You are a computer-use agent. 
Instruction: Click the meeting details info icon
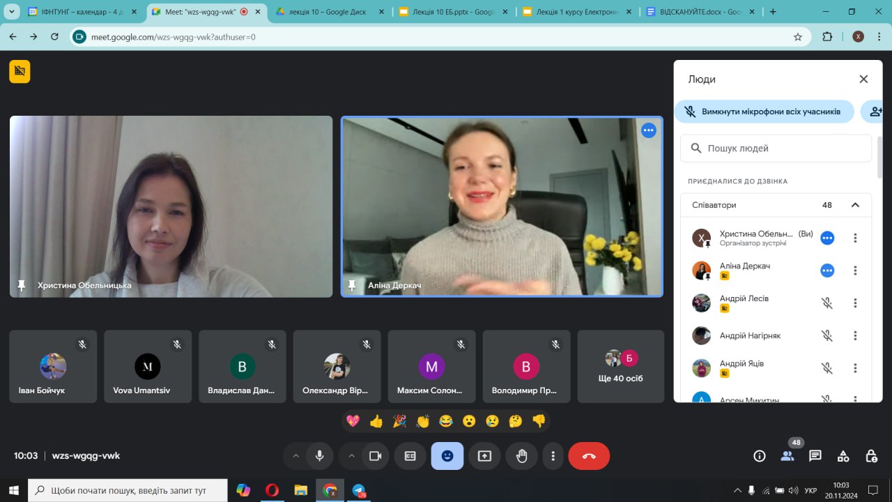click(760, 456)
